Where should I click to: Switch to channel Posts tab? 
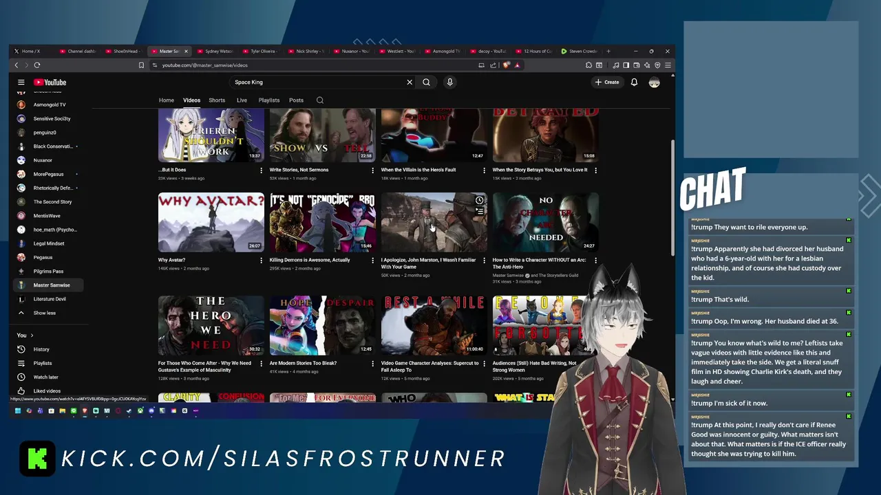point(296,100)
